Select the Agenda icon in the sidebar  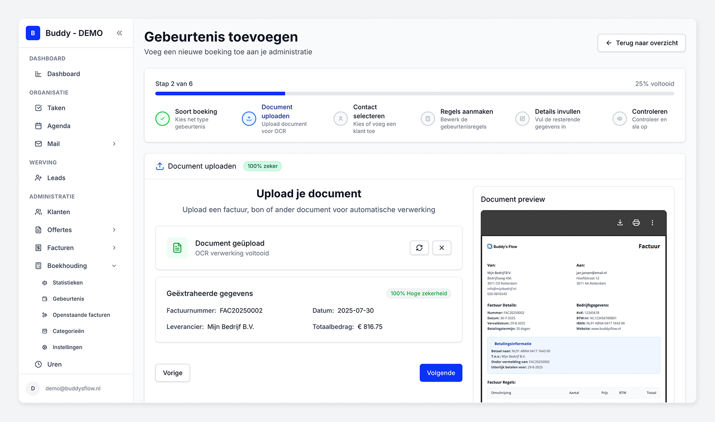point(39,126)
